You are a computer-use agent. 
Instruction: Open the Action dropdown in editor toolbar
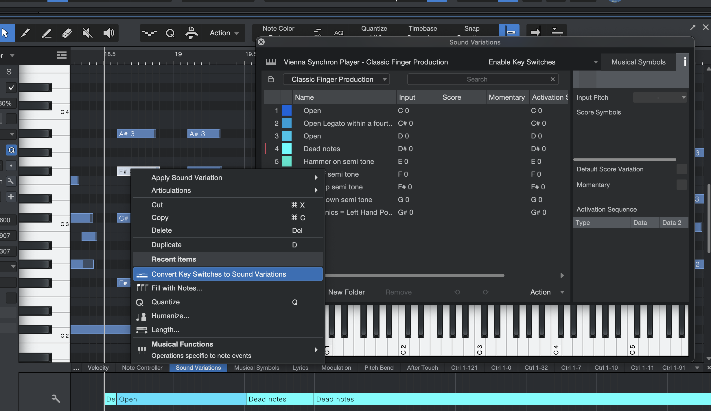point(224,33)
